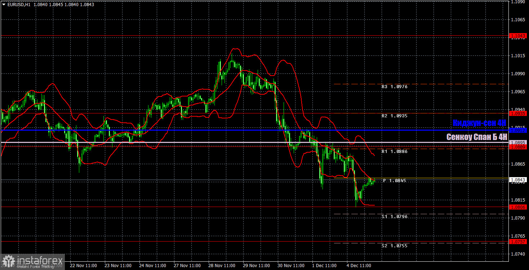Click the red 1.0757 price tag
Viewport: 529px width, 270px height.
point(518,242)
